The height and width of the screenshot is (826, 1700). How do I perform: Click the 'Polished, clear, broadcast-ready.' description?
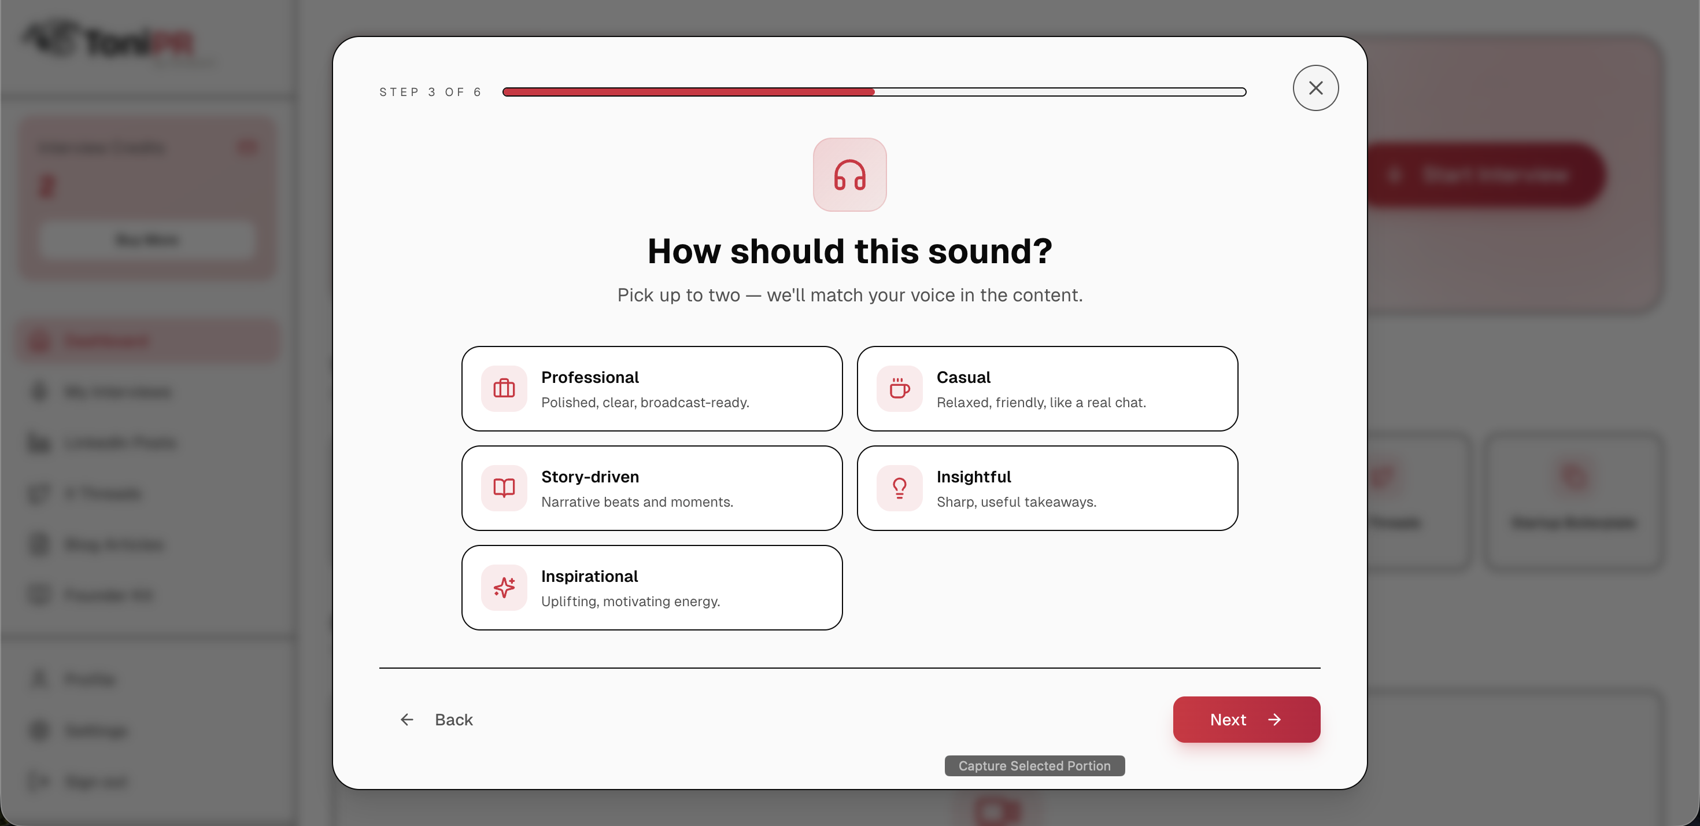(645, 402)
